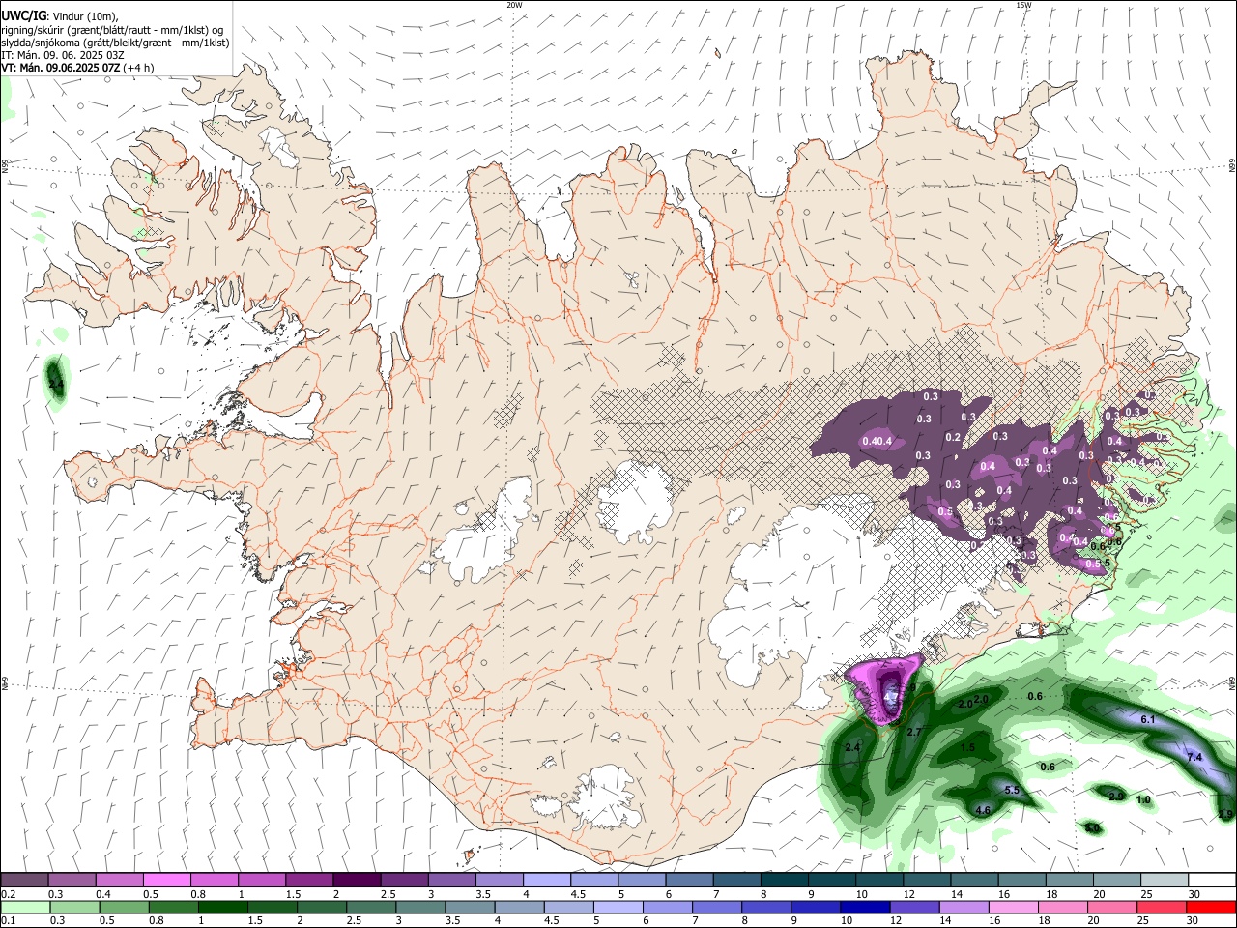Click the title line 'UWC/IG: Vindur (10m),'
1237x928 pixels.
point(60,15)
